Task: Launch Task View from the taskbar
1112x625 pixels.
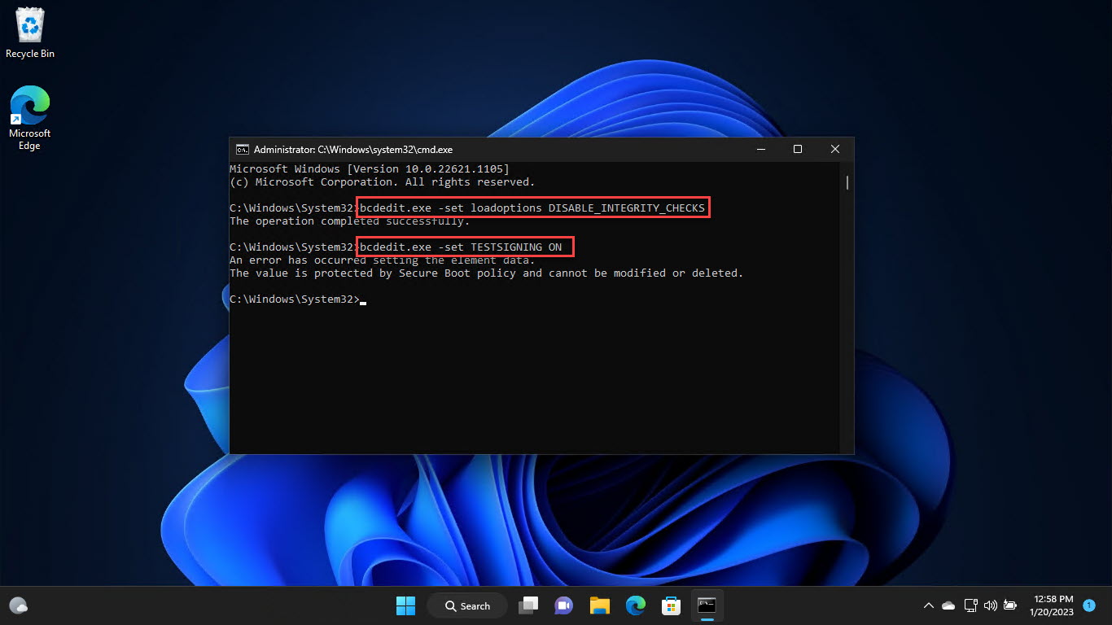Action: [528, 605]
